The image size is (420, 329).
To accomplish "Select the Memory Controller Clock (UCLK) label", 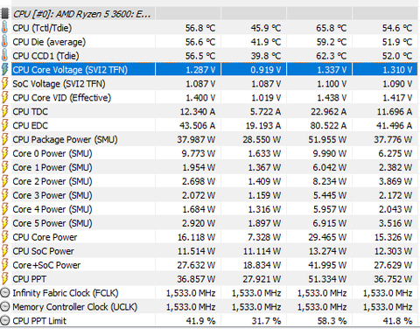I will point(75,307).
